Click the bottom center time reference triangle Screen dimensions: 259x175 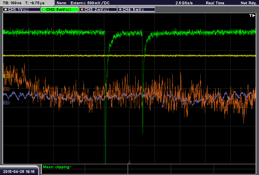coord(129,162)
